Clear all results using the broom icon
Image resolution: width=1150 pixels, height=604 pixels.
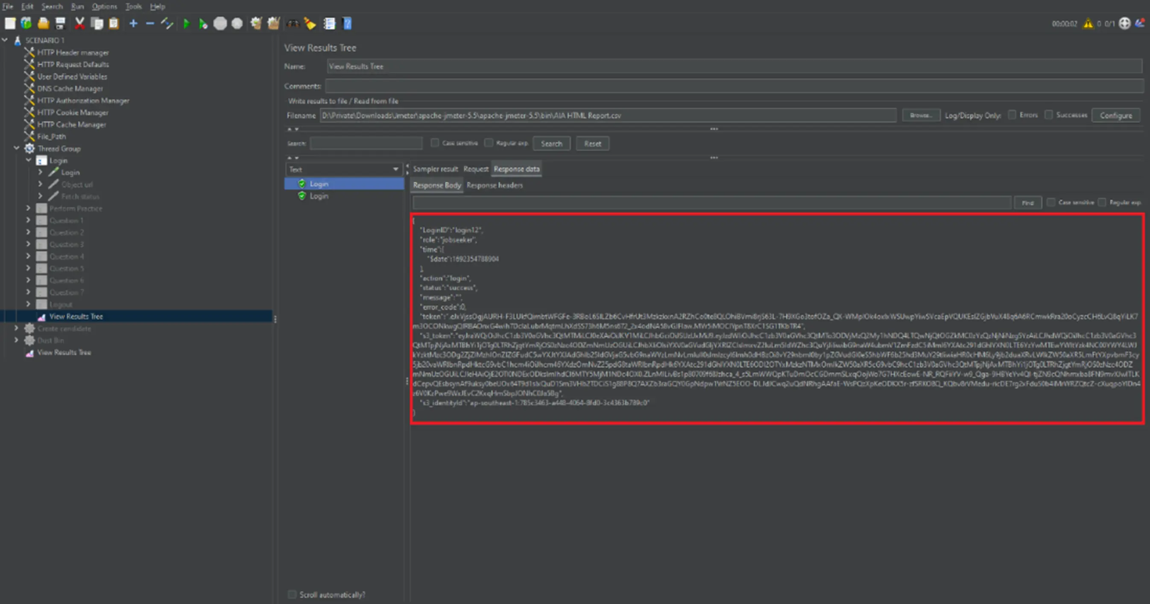point(310,23)
